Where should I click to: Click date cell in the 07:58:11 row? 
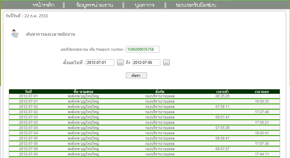click(x=28, y=107)
